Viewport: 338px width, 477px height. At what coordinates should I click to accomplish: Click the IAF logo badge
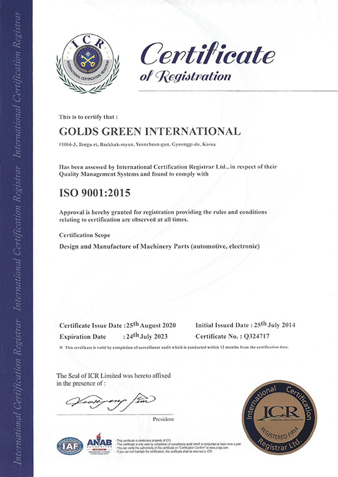click(70, 446)
